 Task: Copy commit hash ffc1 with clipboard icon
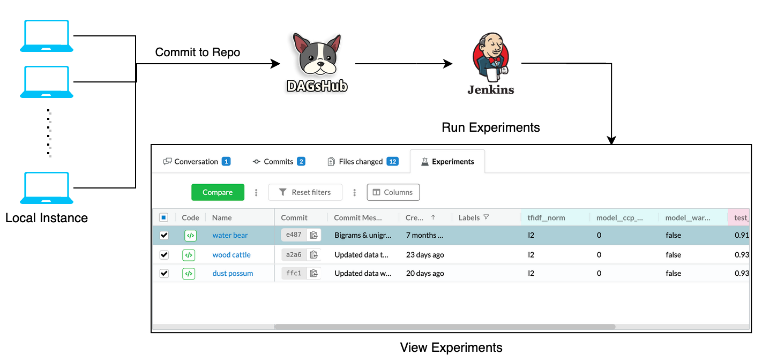pyautogui.click(x=314, y=273)
